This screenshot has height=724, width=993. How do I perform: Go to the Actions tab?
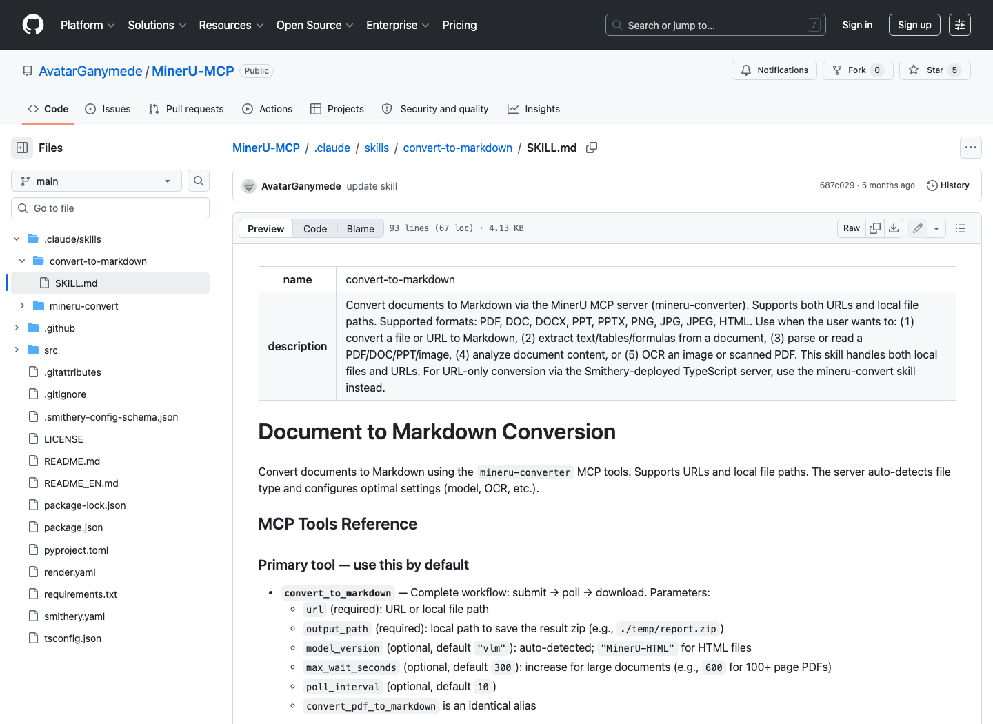pyautogui.click(x=268, y=109)
